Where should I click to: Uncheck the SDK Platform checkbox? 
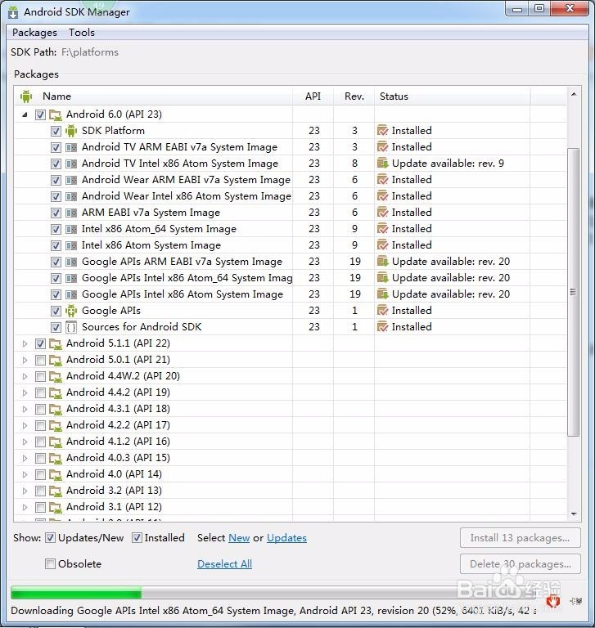(56, 131)
